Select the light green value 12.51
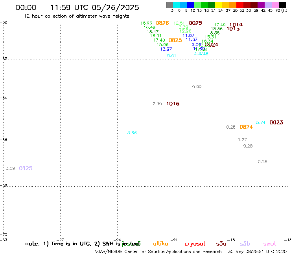Image resolution: width=291 pixels, height=255 pixels. pyautogui.click(x=179, y=23)
